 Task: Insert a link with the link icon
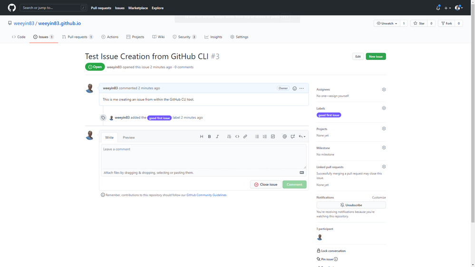[x=245, y=136]
